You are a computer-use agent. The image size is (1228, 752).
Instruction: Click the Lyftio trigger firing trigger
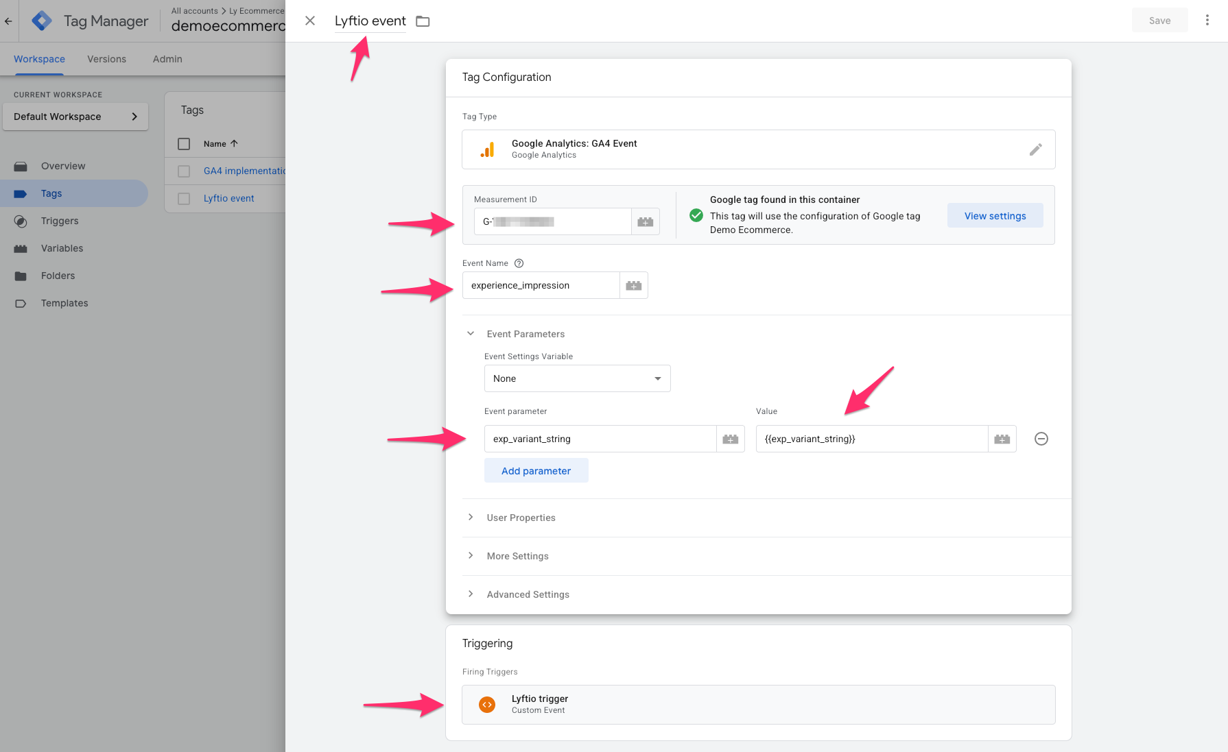pyautogui.click(x=758, y=705)
